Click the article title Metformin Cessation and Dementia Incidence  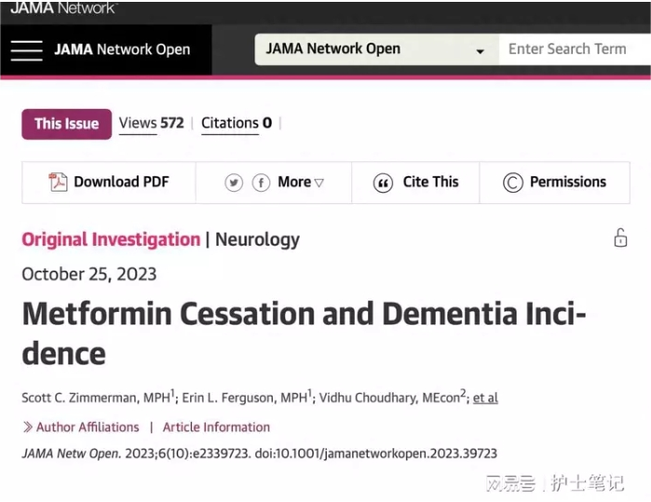pyautogui.click(x=304, y=333)
